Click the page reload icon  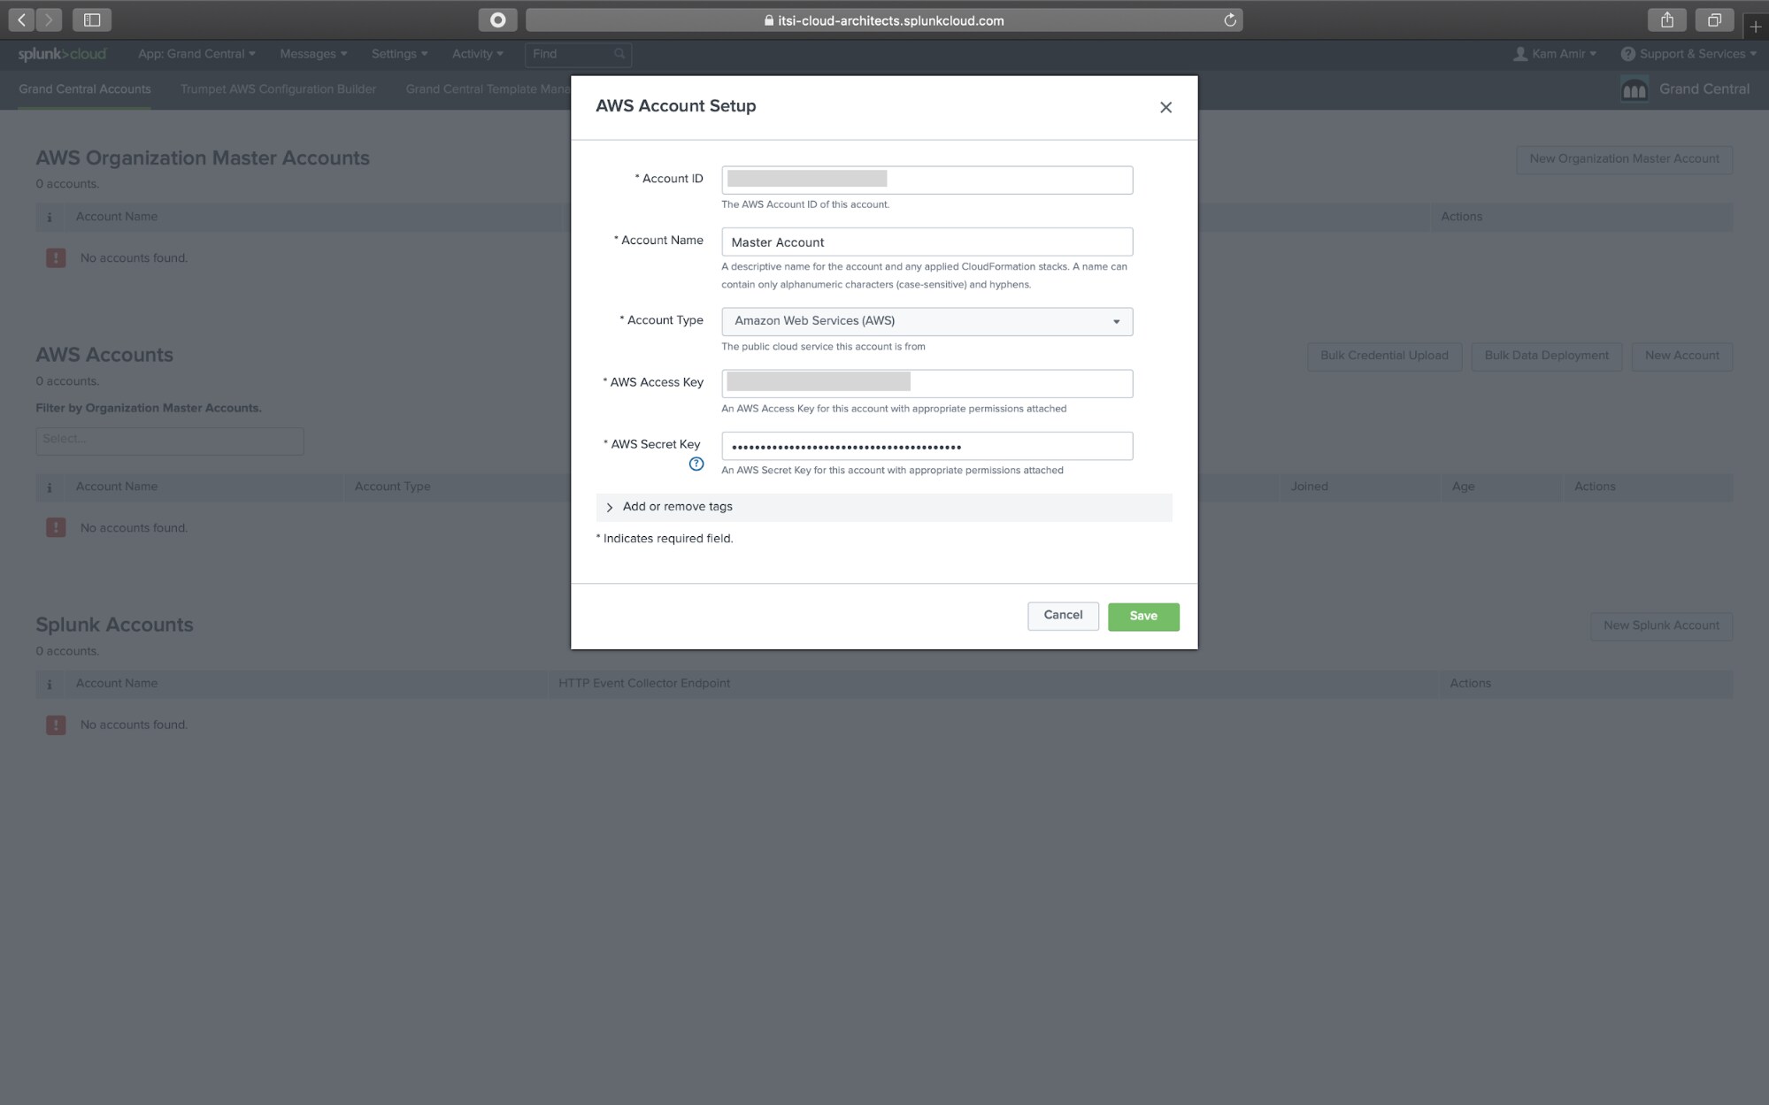coord(1229,20)
